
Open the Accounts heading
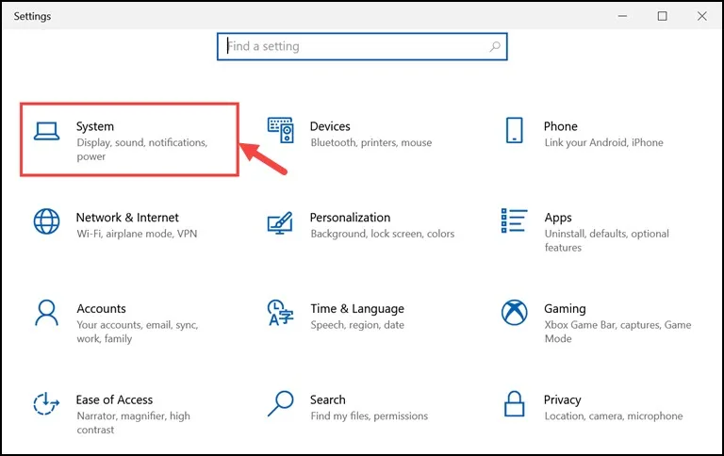[x=101, y=308]
